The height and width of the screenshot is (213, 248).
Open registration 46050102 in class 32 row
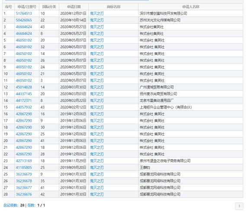click(24, 47)
